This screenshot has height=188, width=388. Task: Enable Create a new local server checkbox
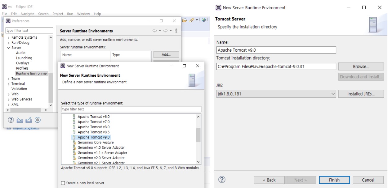click(63, 183)
